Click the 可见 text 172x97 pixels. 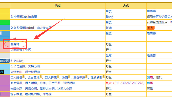pos(150,89)
